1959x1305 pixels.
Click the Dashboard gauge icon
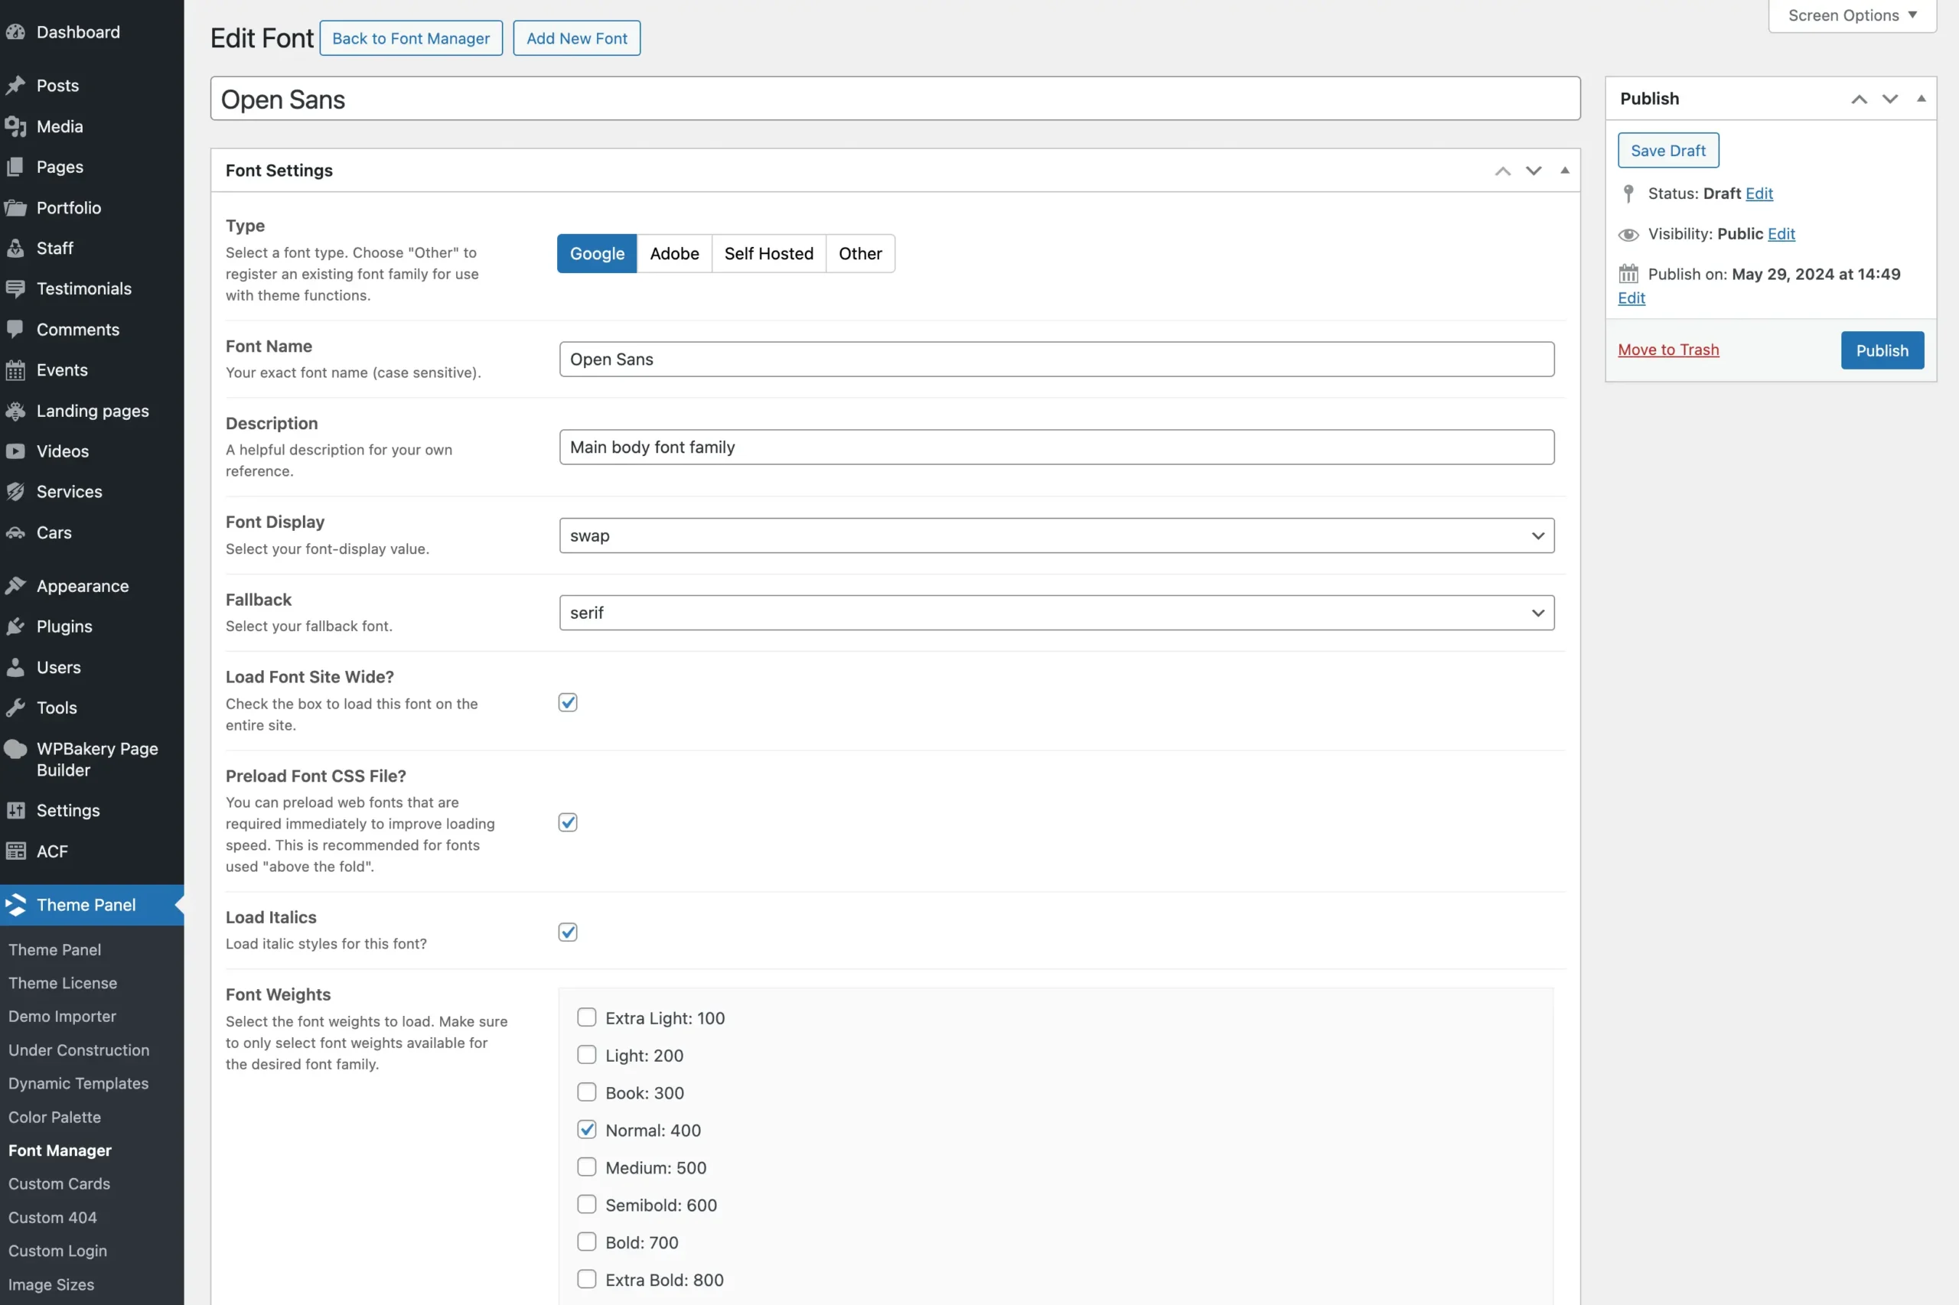[15, 32]
